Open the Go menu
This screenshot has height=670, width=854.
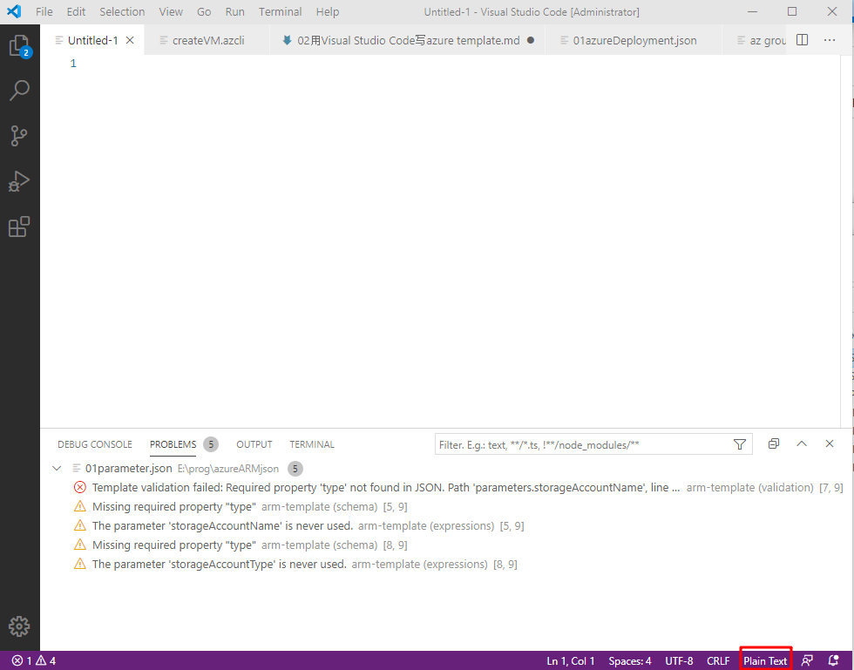pyautogui.click(x=204, y=11)
